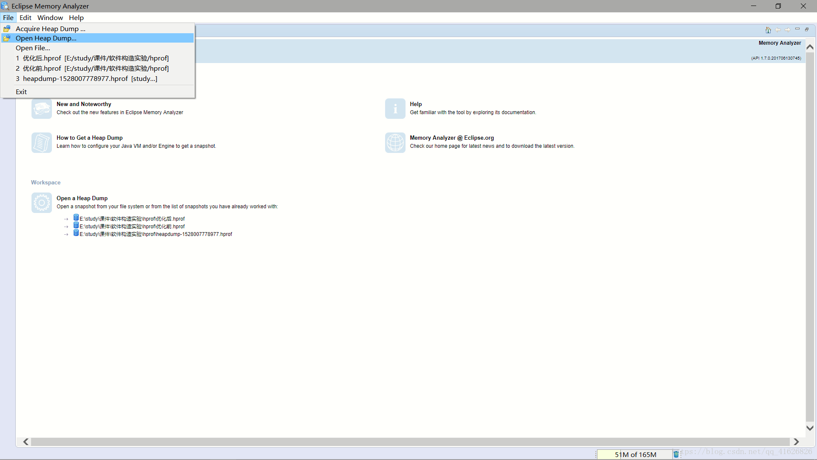Click the horizontal scrollbar left arrow
This screenshot has height=460, width=817.
click(26, 442)
